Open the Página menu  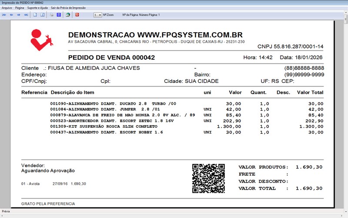click(20, 8)
